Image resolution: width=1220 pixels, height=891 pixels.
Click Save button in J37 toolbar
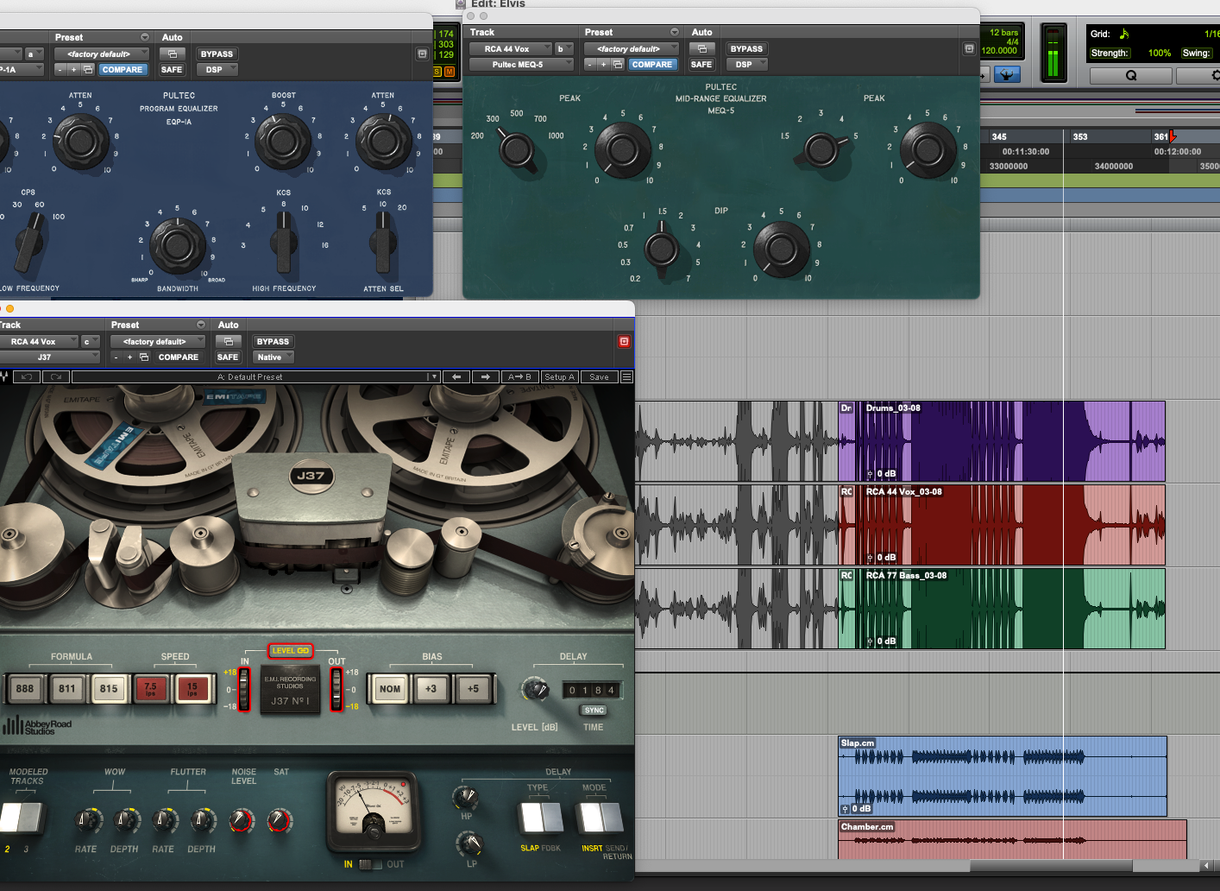pos(599,377)
